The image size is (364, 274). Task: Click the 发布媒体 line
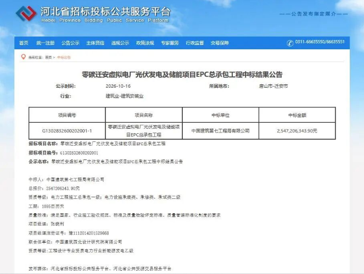pyautogui.click(x=100, y=269)
